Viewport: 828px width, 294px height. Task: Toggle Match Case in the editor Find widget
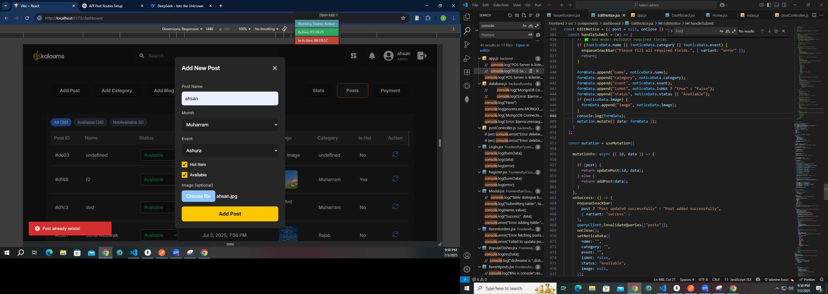click(x=721, y=31)
